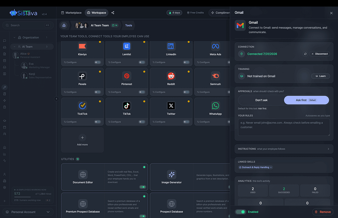Select Kenji Sales Representative in the tree
The width and height of the screenshot is (338, 218).
coord(36,76)
